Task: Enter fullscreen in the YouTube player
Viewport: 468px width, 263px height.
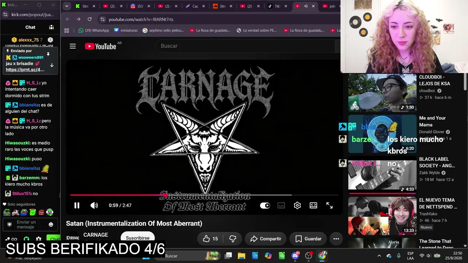Action: point(329,205)
